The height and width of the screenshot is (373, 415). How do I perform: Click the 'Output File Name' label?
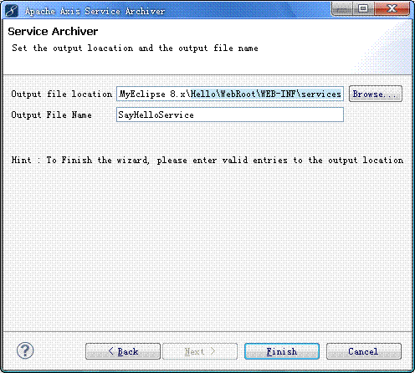51,115
